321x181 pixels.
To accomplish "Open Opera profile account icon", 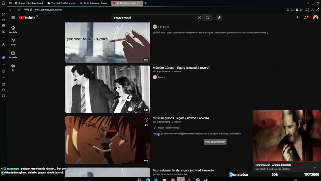I will pyautogui.click(x=312, y=10).
